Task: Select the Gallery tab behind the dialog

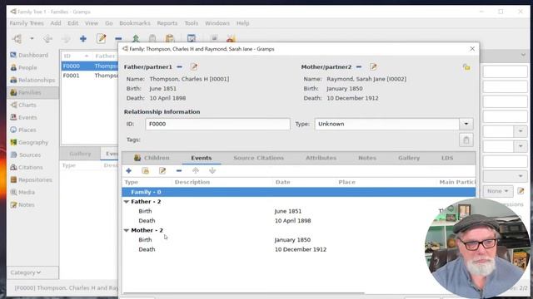Action: (x=80, y=154)
